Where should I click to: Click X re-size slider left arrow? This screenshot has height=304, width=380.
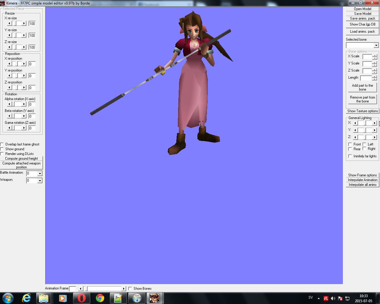(x=9, y=23)
